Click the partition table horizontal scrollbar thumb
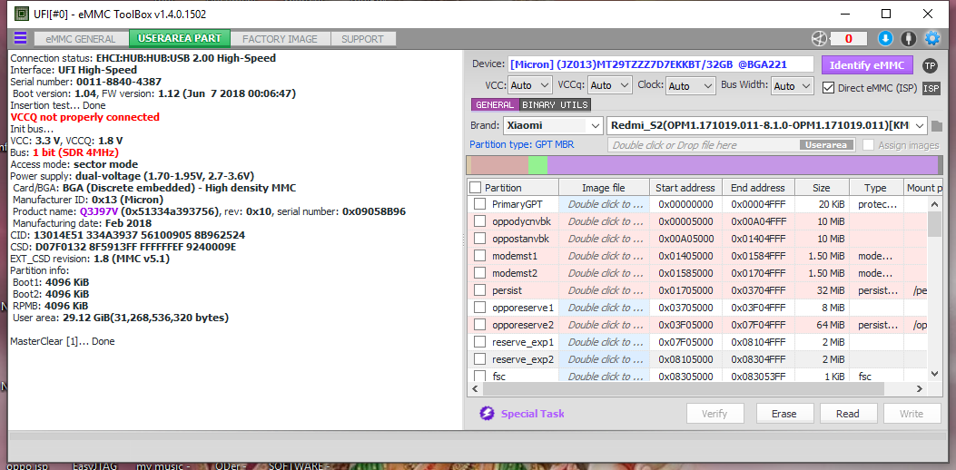This screenshot has width=956, height=470. 682,388
